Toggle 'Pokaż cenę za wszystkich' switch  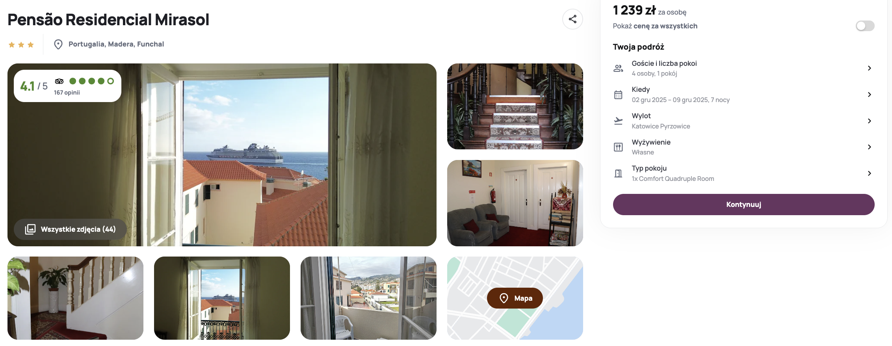click(865, 26)
